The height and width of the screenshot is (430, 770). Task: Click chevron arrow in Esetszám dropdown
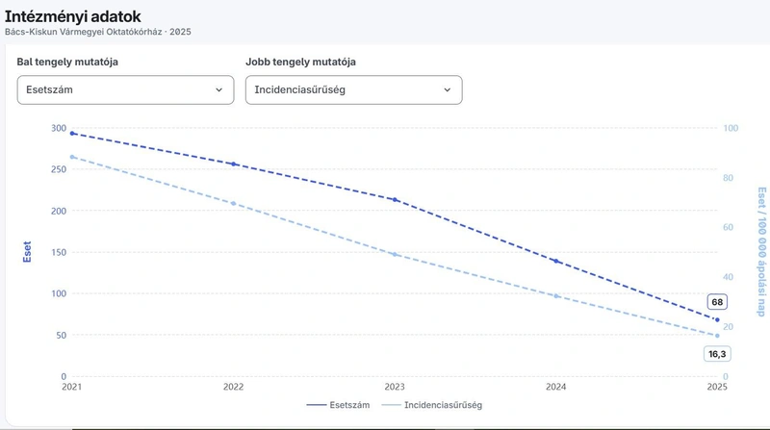(219, 89)
